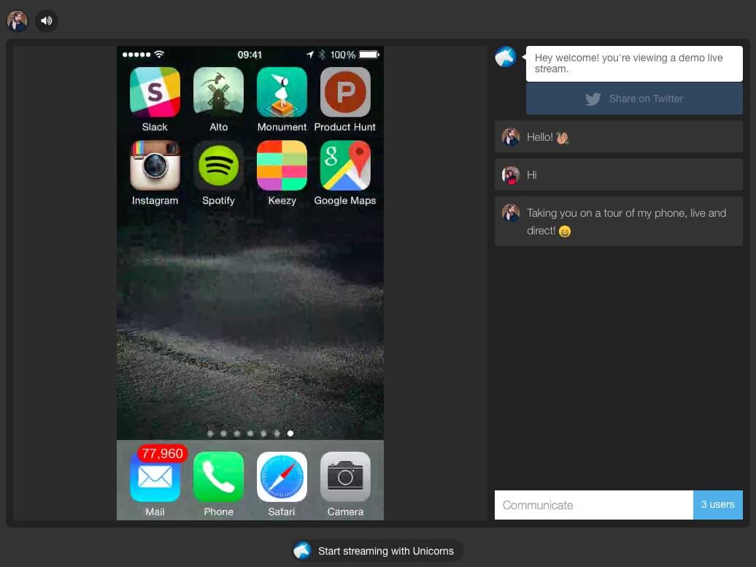Image resolution: width=756 pixels, height=567 pixels.
Task: Select the last home screen page dot
Action: pyautogui.click(x=290, y=433)
